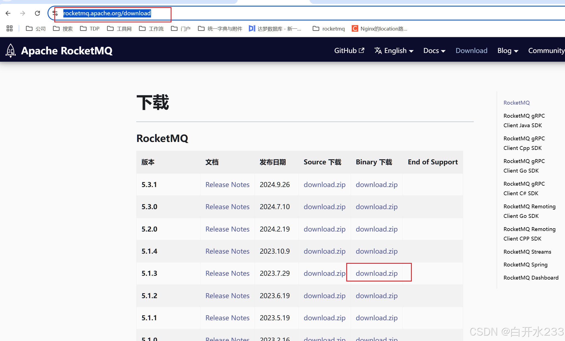
Task: Click Apache RocketMQ site title
Action: pos(67,51)
